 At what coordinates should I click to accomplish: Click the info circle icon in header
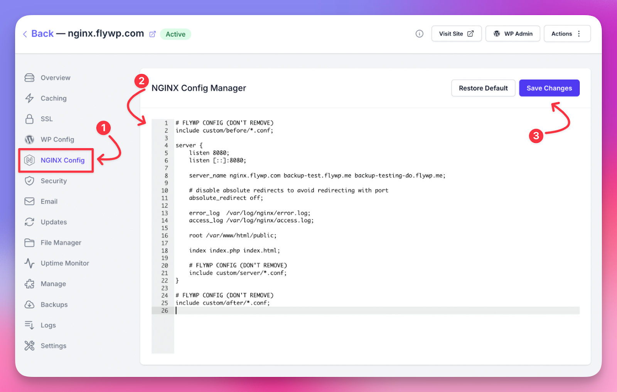[x=420, y=34]
